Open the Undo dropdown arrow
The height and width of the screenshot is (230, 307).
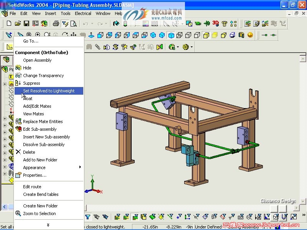[92, 24]
